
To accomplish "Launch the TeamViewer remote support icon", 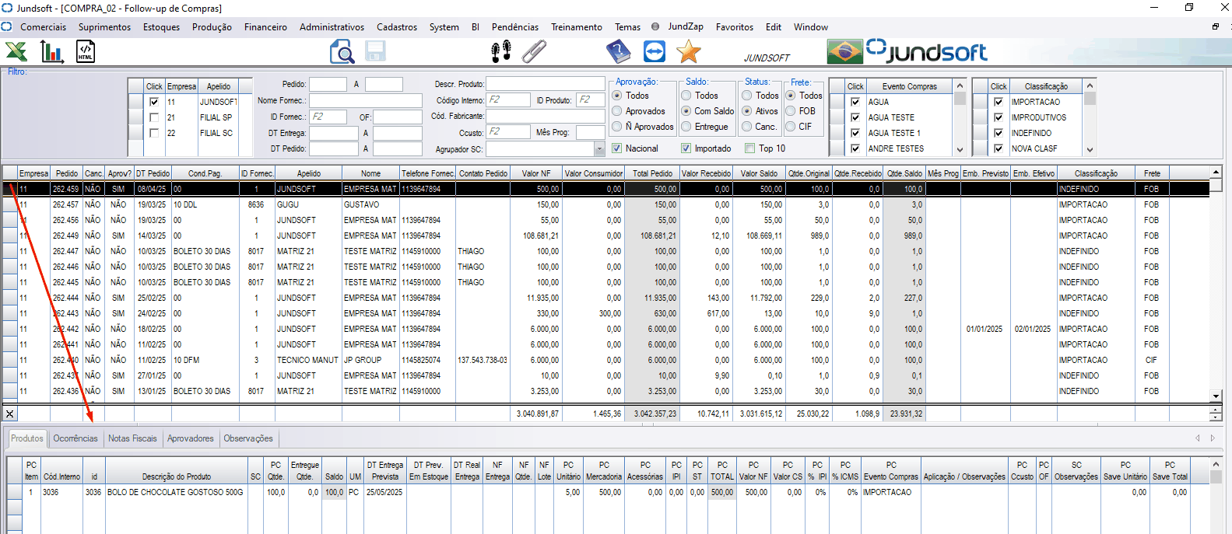I will pos(655,52).
